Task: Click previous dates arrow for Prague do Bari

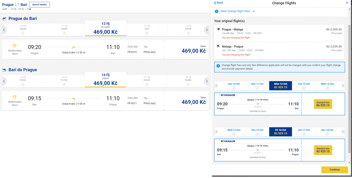Action: point(4,30)
